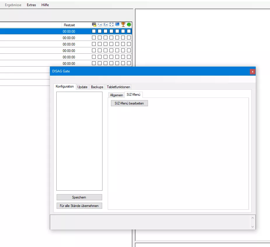Open the Extras menu
Image resolution: width=270 pixels, height=247 pixels.
point(31,5)
